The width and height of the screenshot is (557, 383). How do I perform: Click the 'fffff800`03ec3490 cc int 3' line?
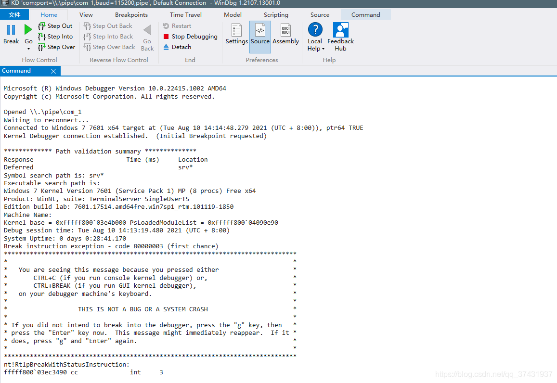tap(83, 372)
